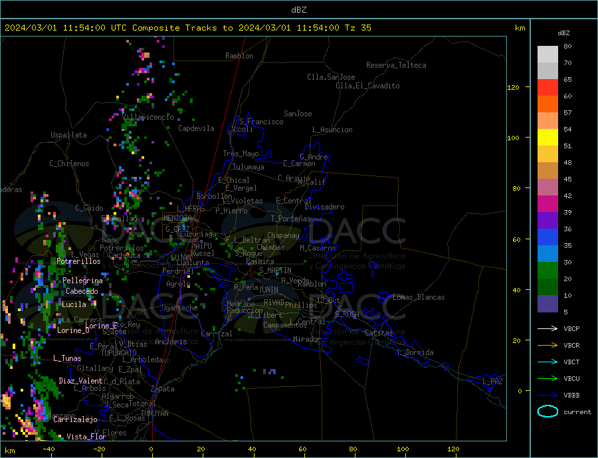The image size is (598, 458).
Task: Click the SanJose place label
Action: [298, 114]
